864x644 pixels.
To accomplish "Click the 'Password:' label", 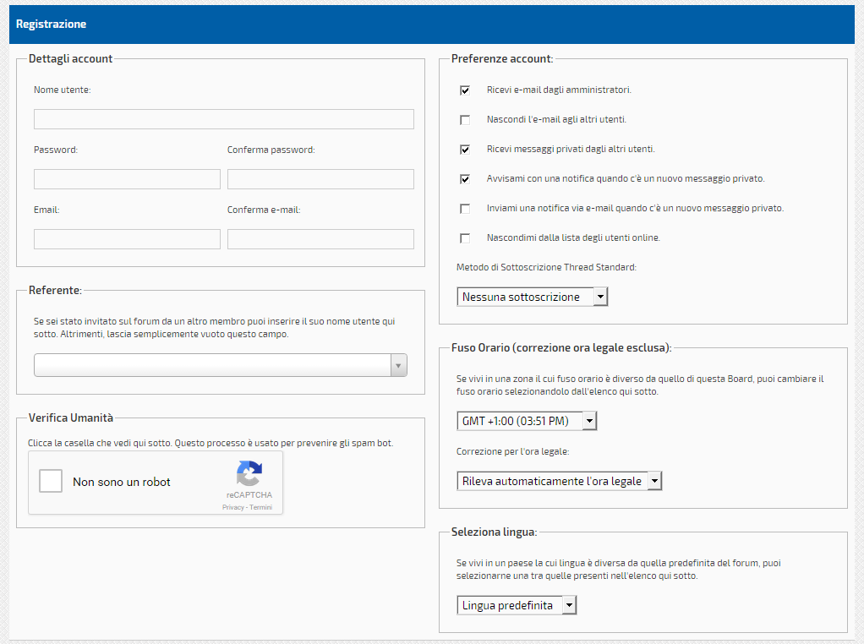I will pos(56,150).
